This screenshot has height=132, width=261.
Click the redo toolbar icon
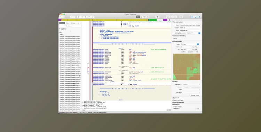coord(74,17)
